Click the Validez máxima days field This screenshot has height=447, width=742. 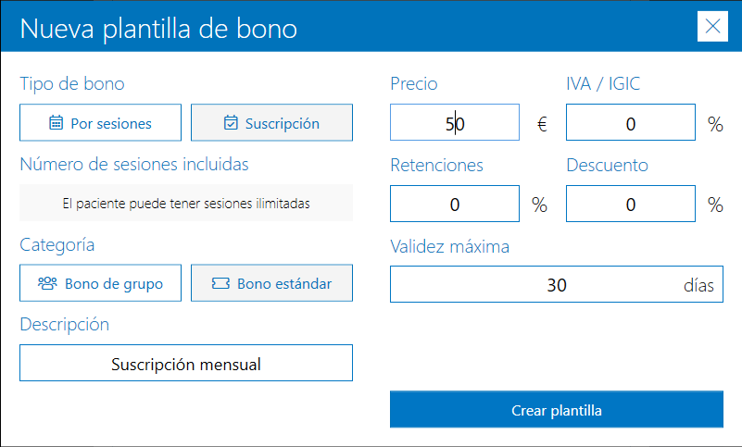(x=556, y=285)
